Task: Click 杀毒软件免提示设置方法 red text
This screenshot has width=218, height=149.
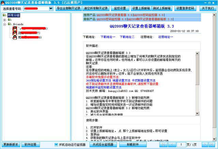Action: coord(103,77)
